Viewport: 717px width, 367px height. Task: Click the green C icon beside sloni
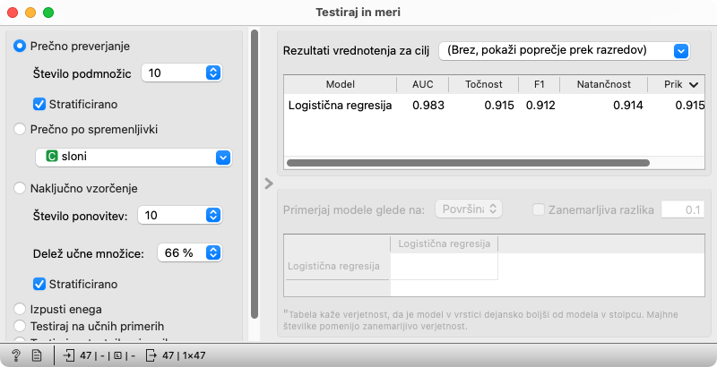(52, 157)
